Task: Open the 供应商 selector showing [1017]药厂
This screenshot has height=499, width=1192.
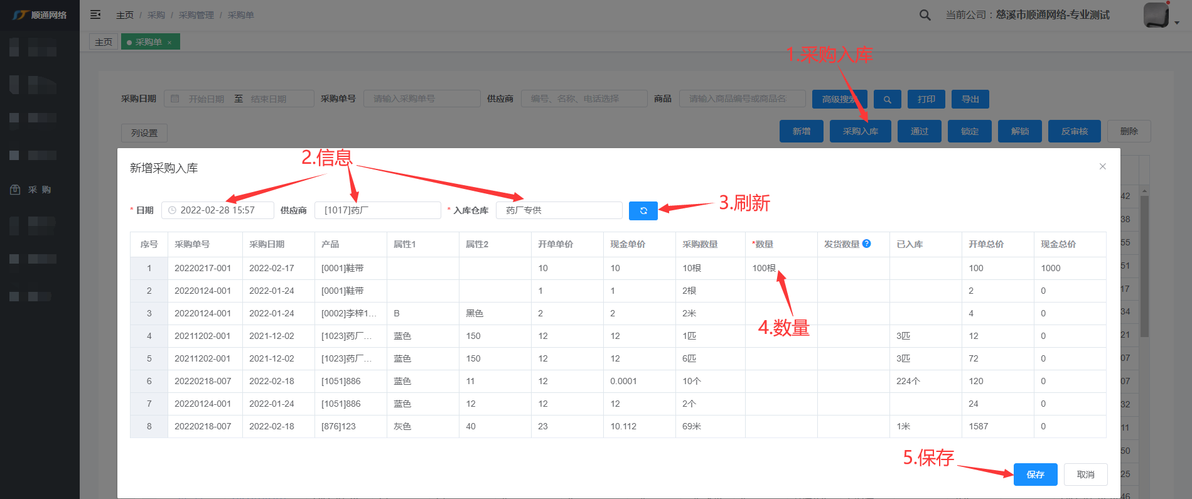Action: [377, 210]
